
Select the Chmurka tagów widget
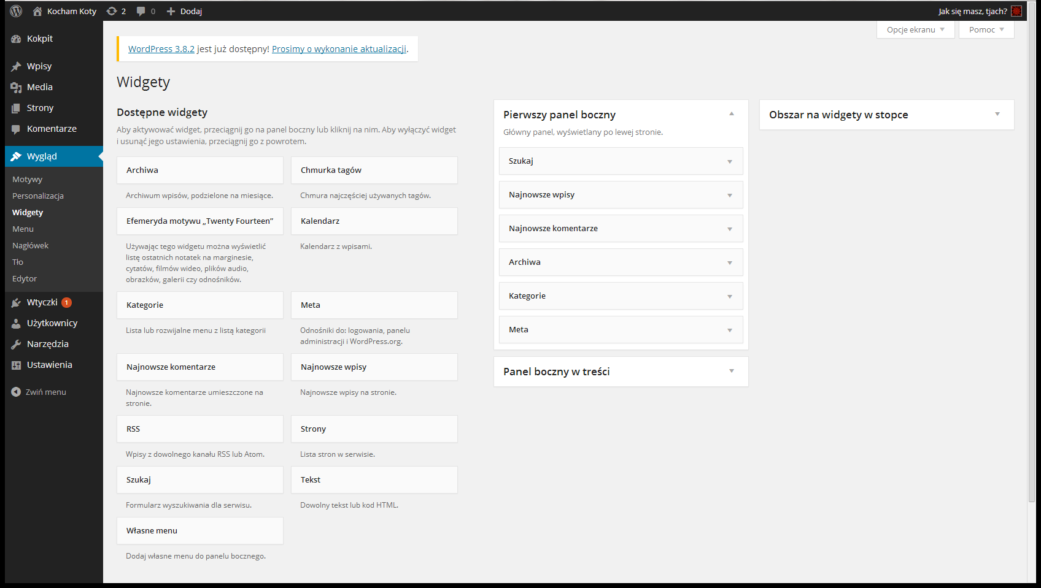pos(374,170)
